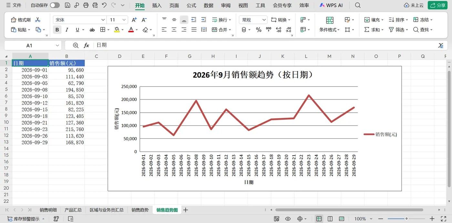Toggle the 自动保存 auto-save switch

coord(55,5)
